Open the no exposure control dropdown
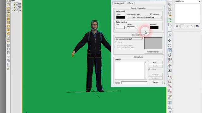The height and width of the screenshot is (113, 202). 129,39
